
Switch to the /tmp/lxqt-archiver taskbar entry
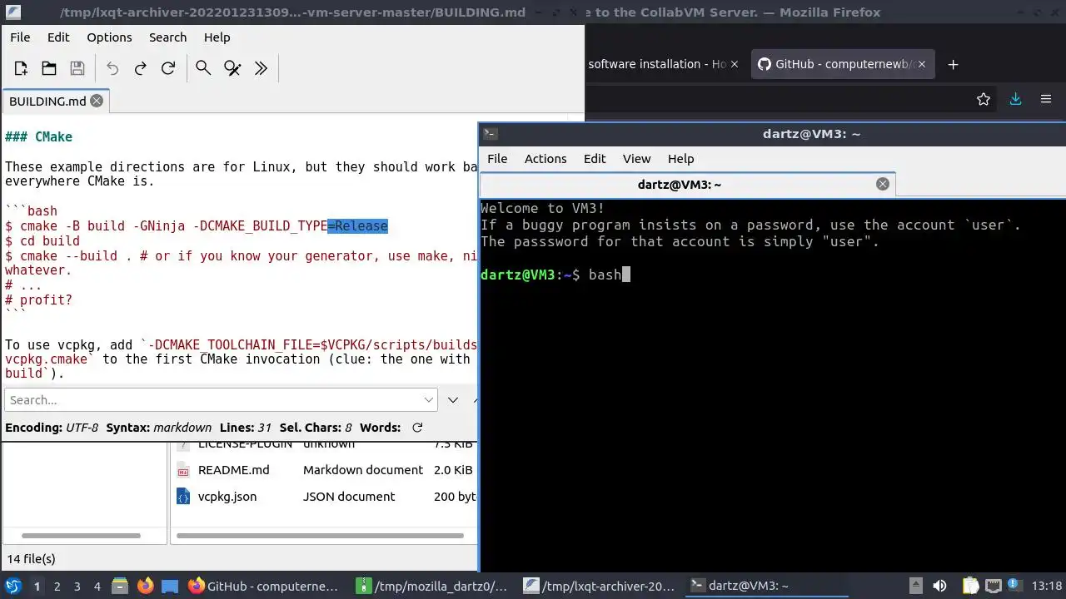pos(600,586)
